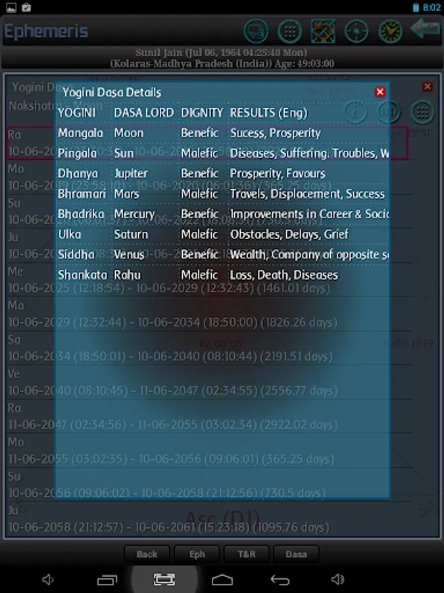This screenshot has height=593, width=444.
Task: Go to Android home screen
Action: 222,580
